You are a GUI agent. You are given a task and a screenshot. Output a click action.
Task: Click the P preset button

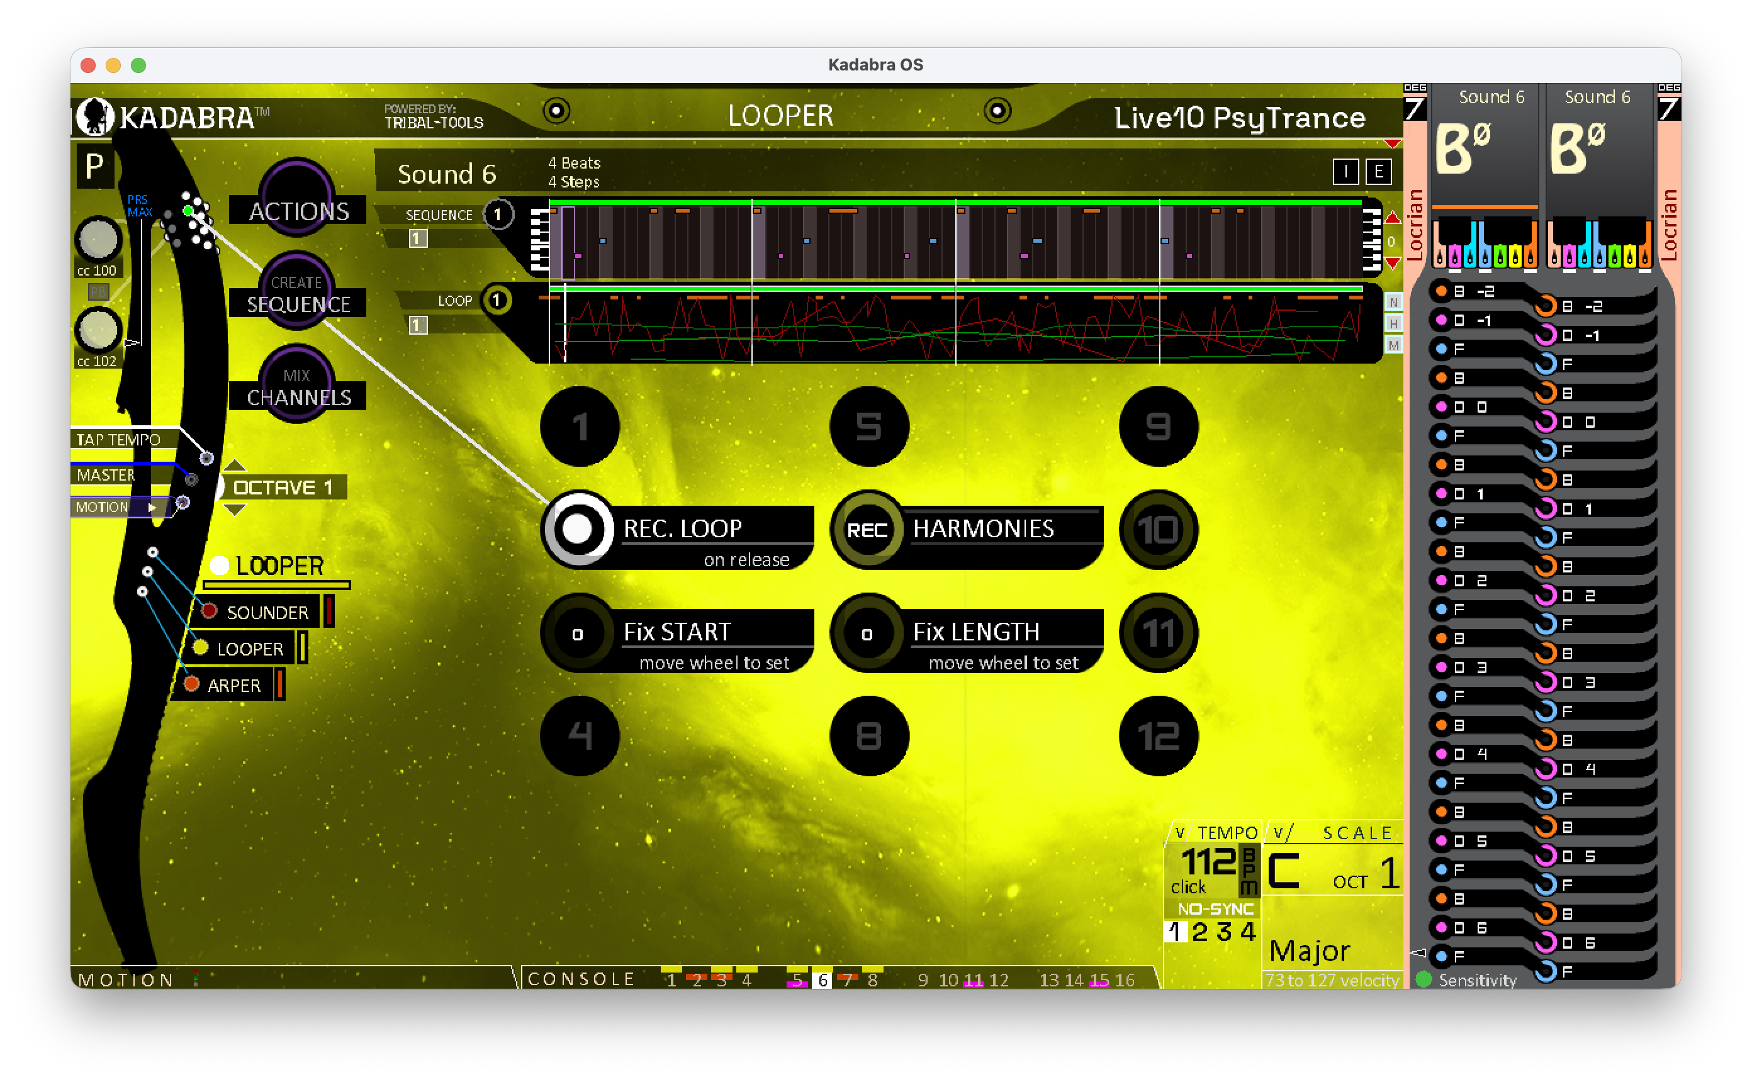click(94, 167)
